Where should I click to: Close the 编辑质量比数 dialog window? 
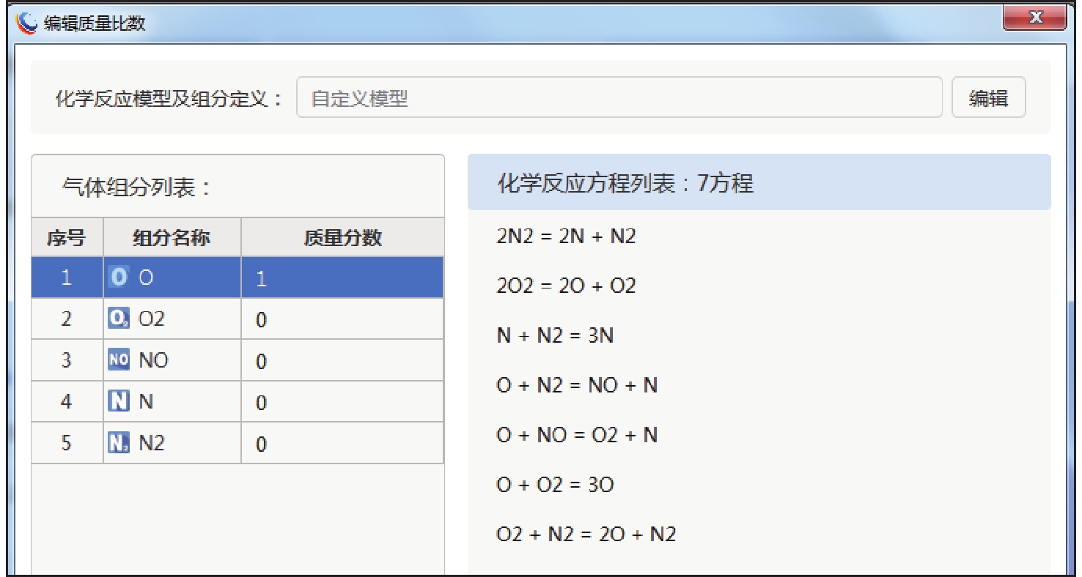(x=1034, y=18)
